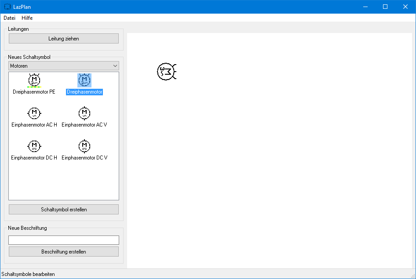Open the Hilfe menu
416x279 pixels.
coord(27,18)
